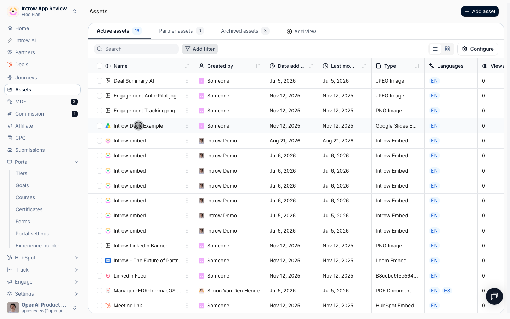Open the workspace switcher dropdown
The height and width of the screenshot is (319, 510).
point(75,11)
